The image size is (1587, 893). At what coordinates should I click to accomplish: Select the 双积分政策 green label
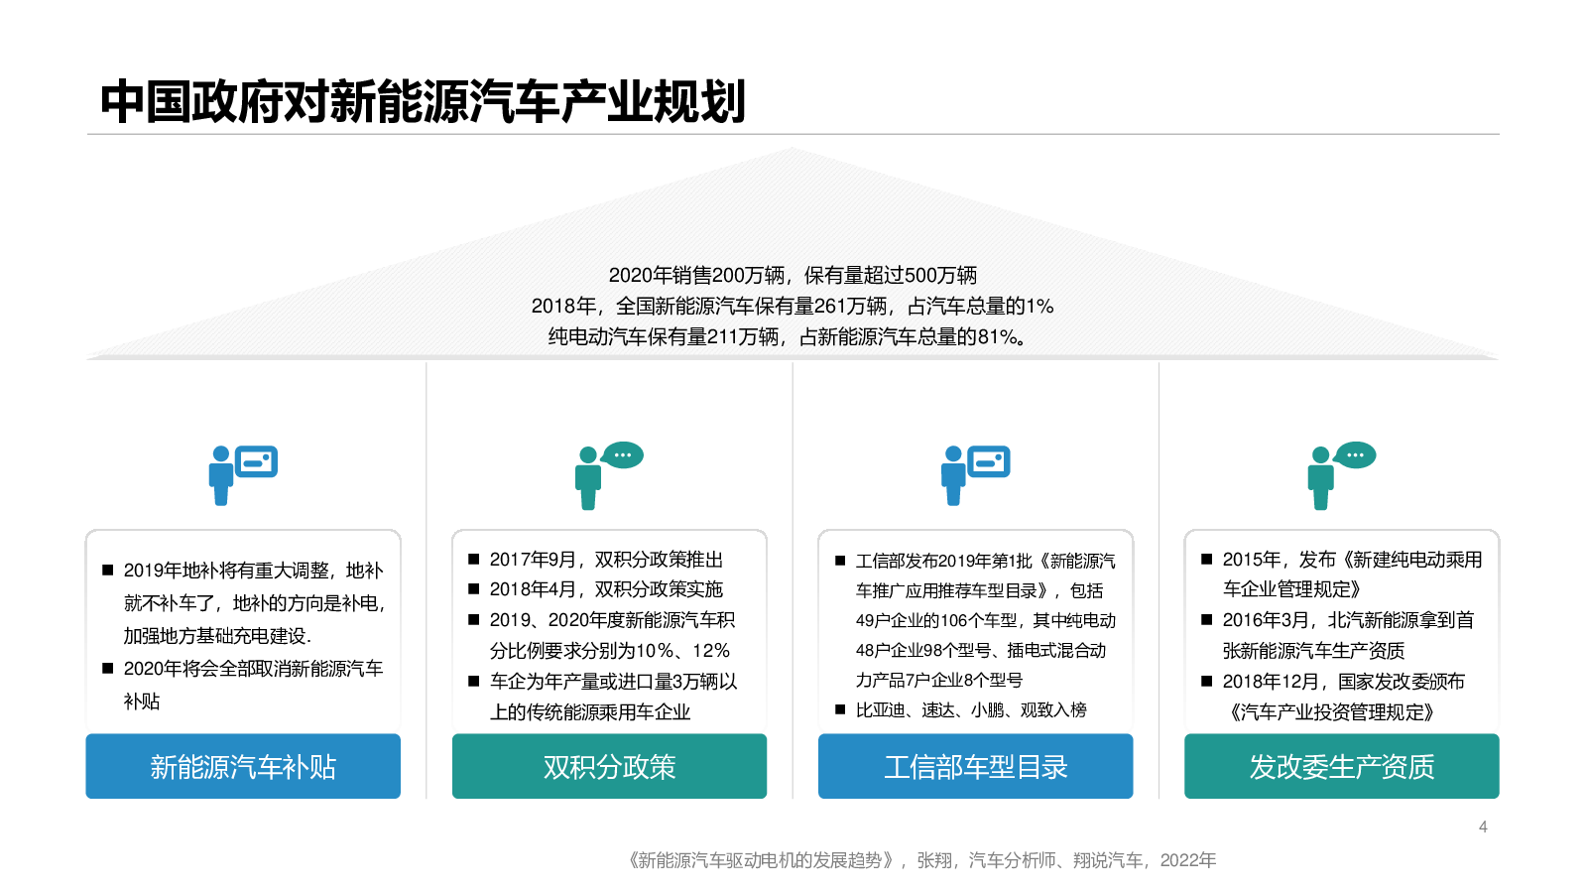tap(609, 766)
